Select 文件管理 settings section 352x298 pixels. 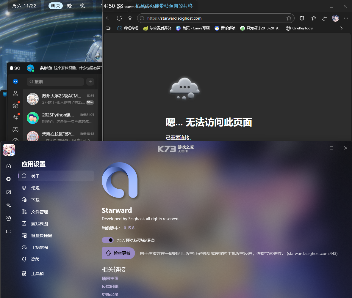point(56,212)
